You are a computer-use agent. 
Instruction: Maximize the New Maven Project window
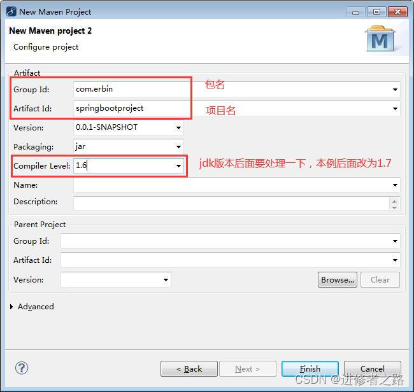coord(376,12)
